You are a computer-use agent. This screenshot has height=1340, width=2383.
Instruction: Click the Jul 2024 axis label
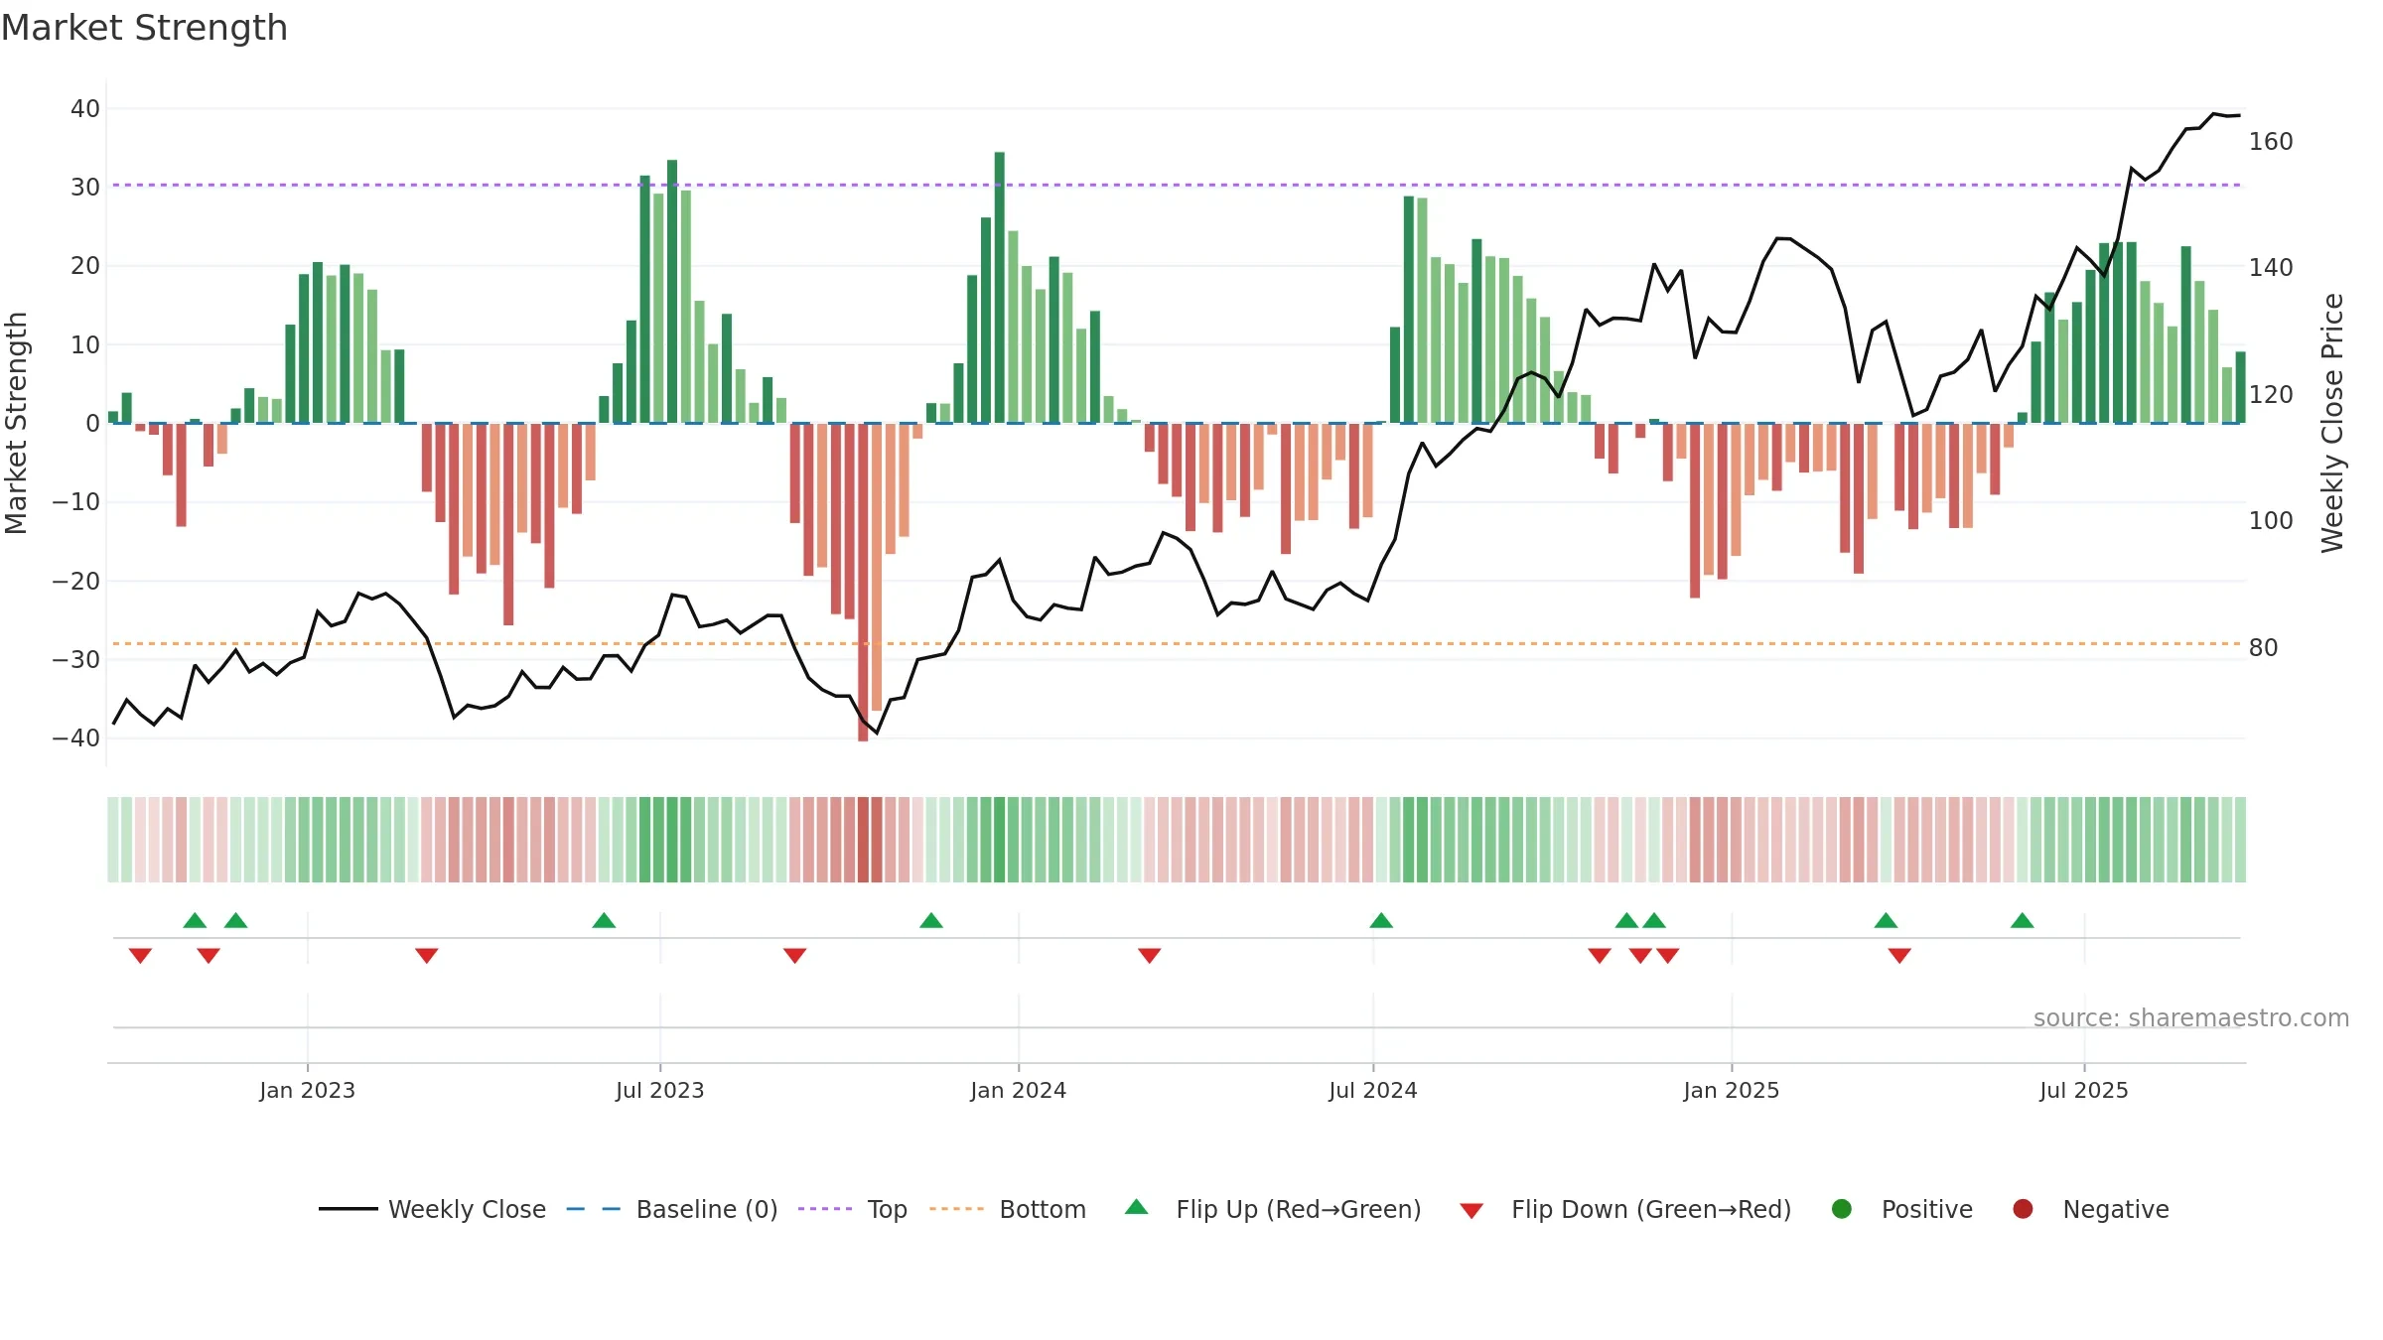(1373, 1090)
